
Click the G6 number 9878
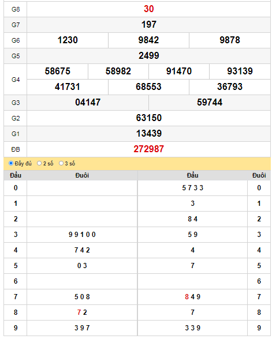coord(230,40)
